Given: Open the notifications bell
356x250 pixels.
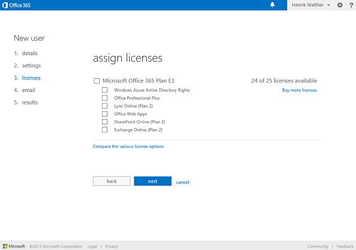Looking at the screenshot, I should 272,5.
